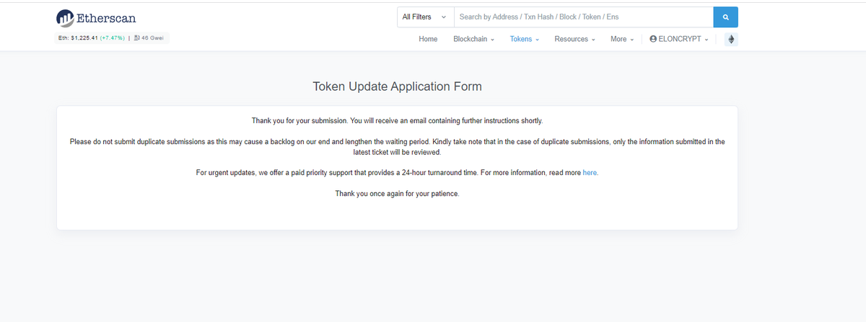
Task: Click the Etherscan logo
Action: pyautogui.click(x=96, y=17)
